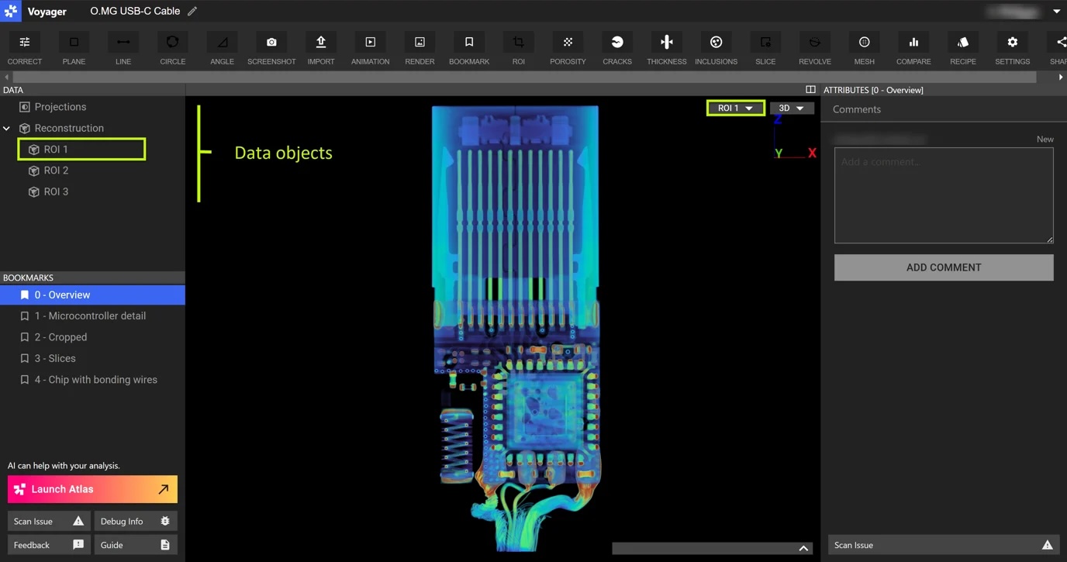1067x562 pixels.
Task: Toggle the split panel icon beside Attributes
Action: (810, 90)
